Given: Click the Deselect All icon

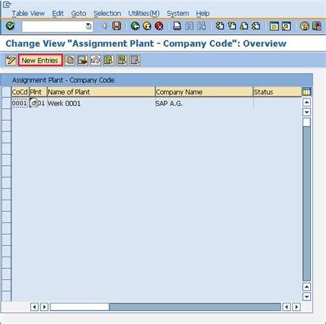Looking at the screenshot, I should click(x=135, y=61).
